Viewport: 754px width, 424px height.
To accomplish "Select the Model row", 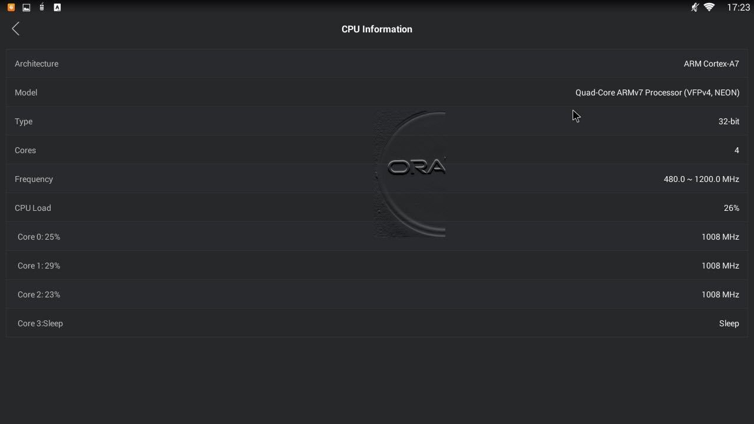I will point(377,92).
